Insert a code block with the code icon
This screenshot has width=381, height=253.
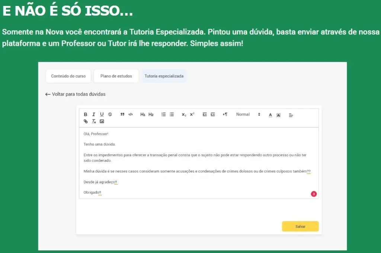click(131, 114)
